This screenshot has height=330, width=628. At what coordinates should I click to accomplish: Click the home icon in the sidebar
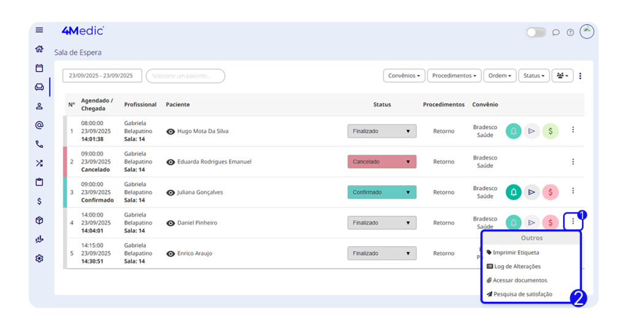pyautogui.click(x=39, y=49)
